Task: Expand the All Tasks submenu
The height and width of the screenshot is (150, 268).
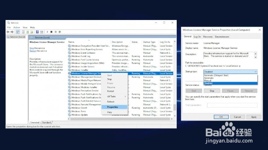Action: pos(115,96)
